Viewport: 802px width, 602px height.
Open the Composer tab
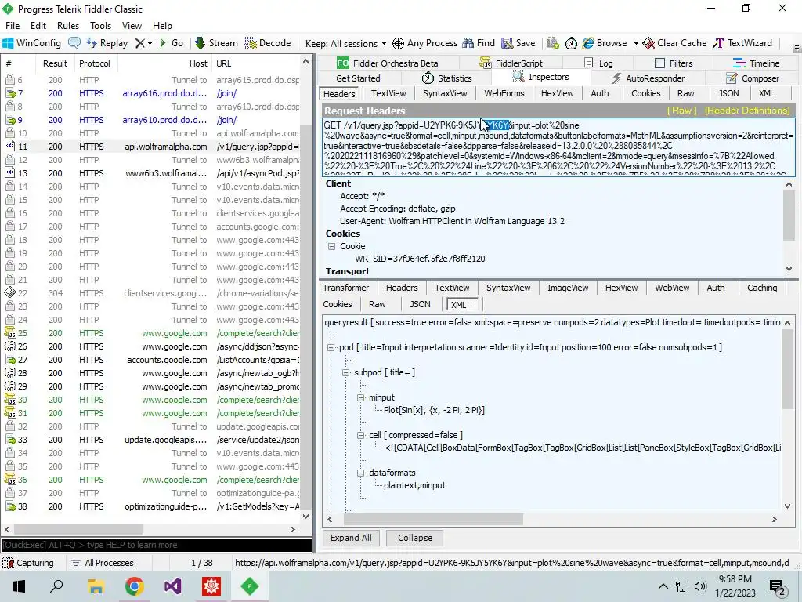point(753,78)
